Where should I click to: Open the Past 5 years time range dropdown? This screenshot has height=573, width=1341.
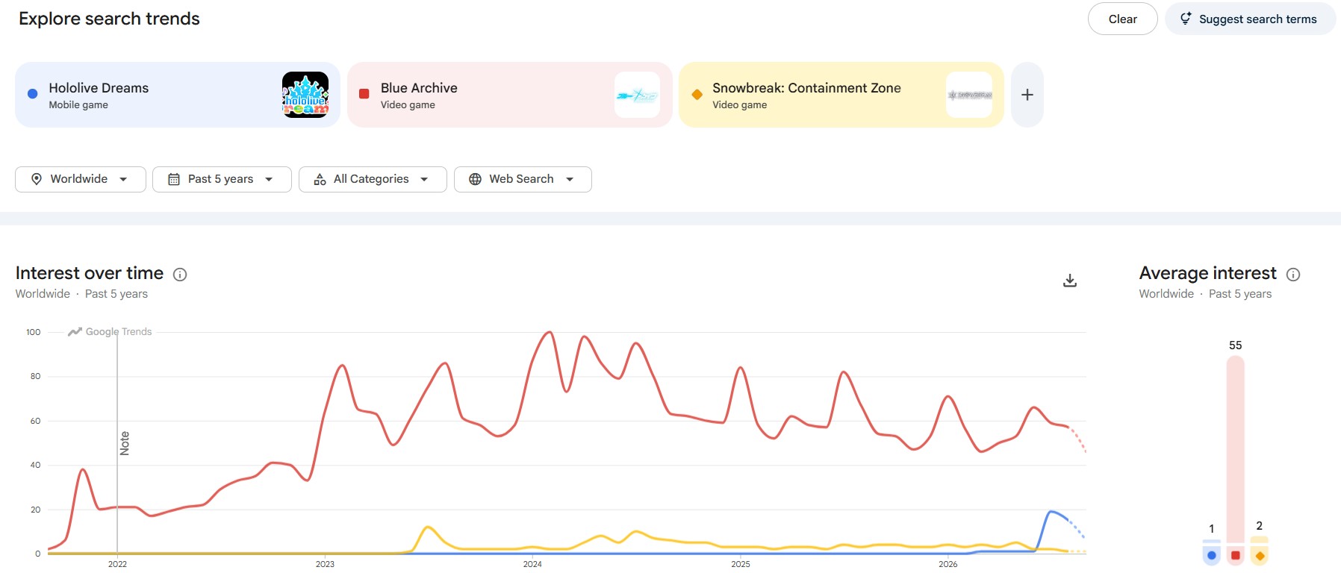pos(222,179)
